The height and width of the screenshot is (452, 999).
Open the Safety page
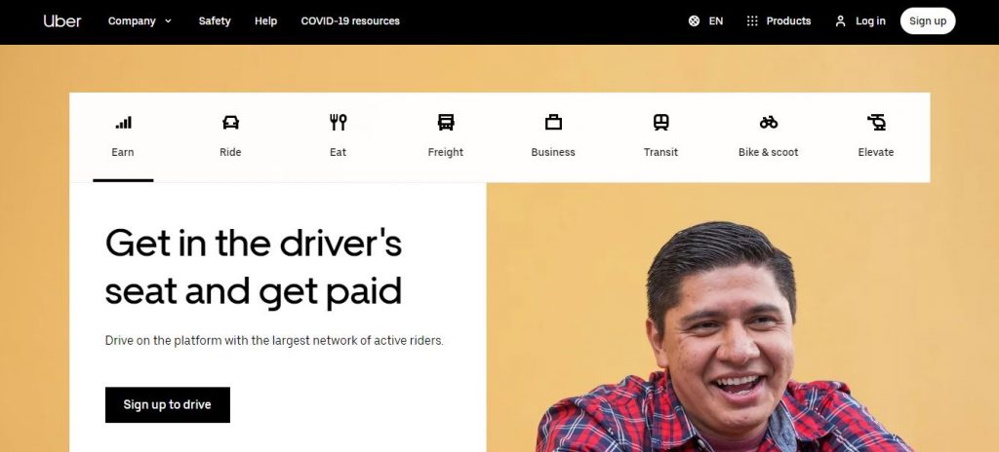pyautogui.click(x=215, y=21)
